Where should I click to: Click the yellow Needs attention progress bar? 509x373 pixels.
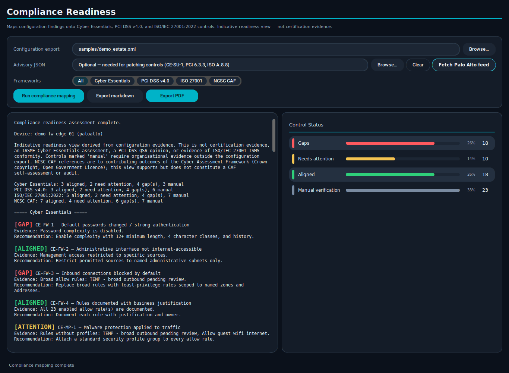370,159
